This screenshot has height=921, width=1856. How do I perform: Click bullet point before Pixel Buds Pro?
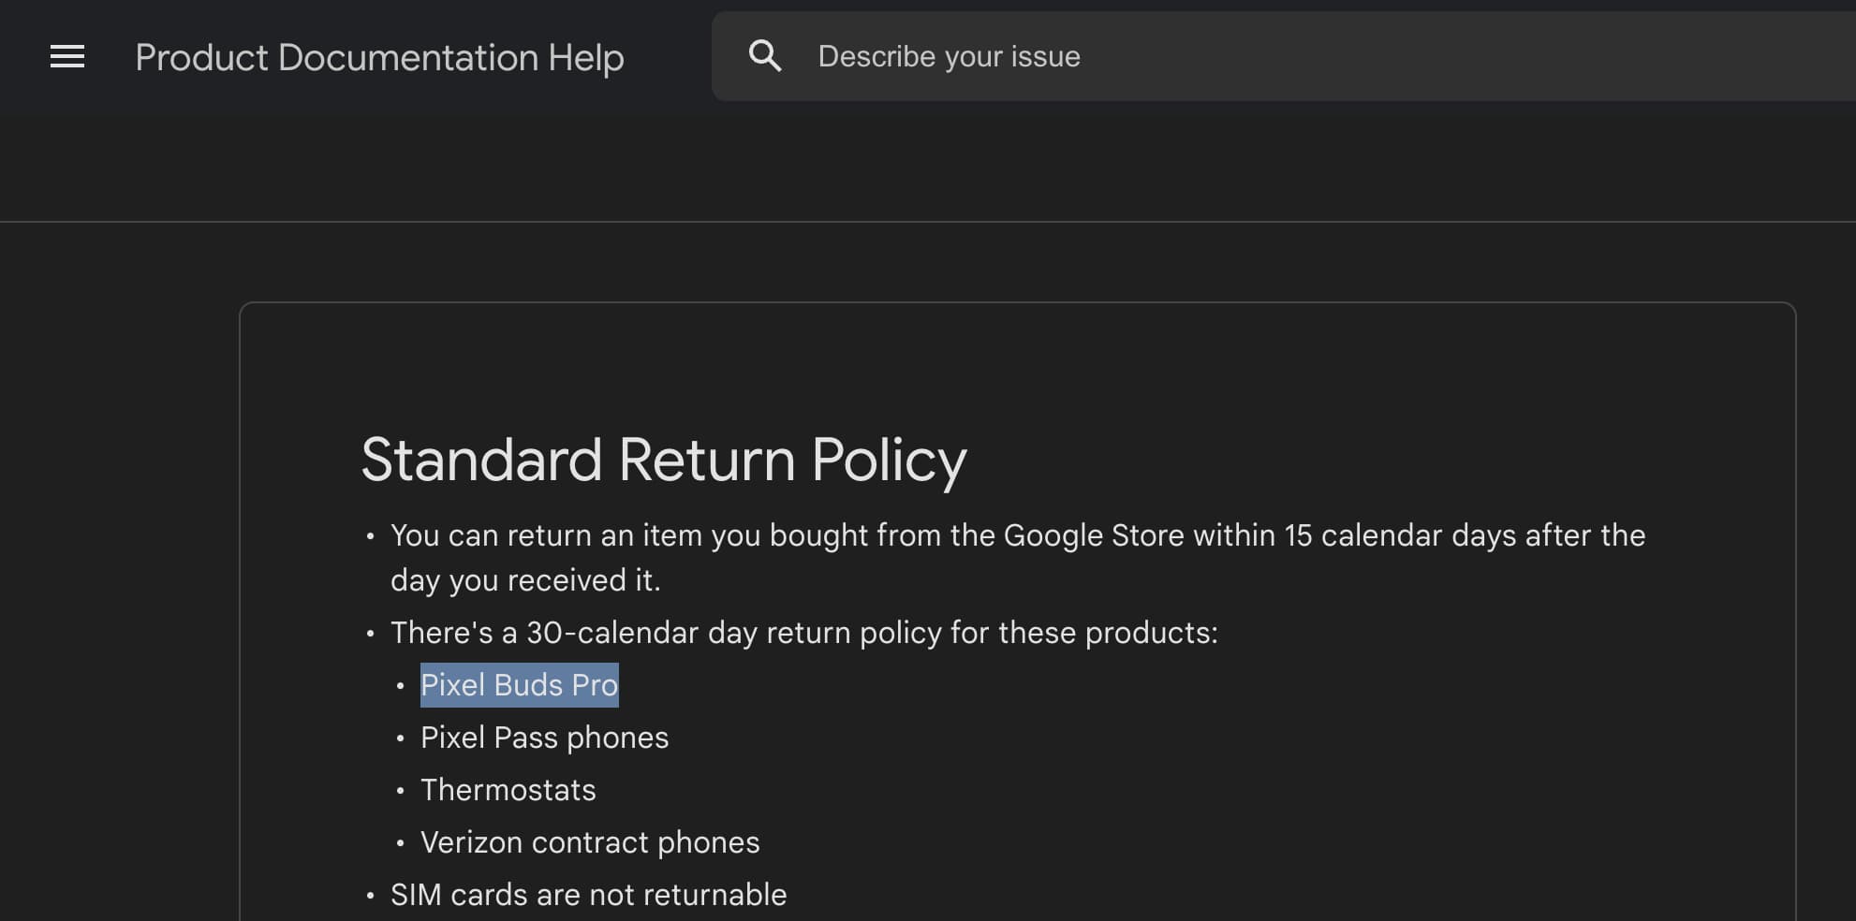[x=400, y=686]
